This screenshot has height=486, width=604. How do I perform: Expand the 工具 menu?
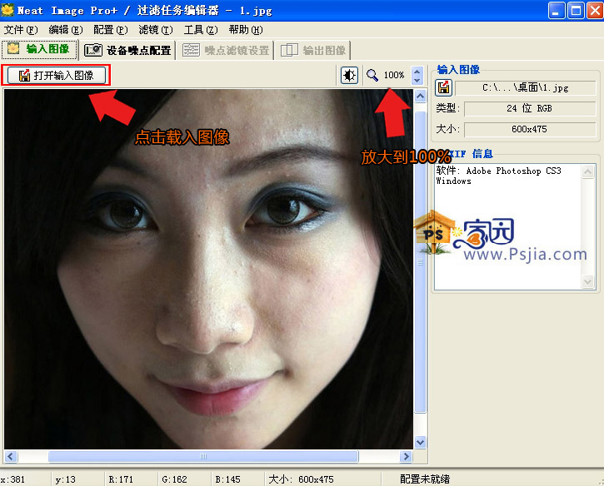click(x=200, y=30)
